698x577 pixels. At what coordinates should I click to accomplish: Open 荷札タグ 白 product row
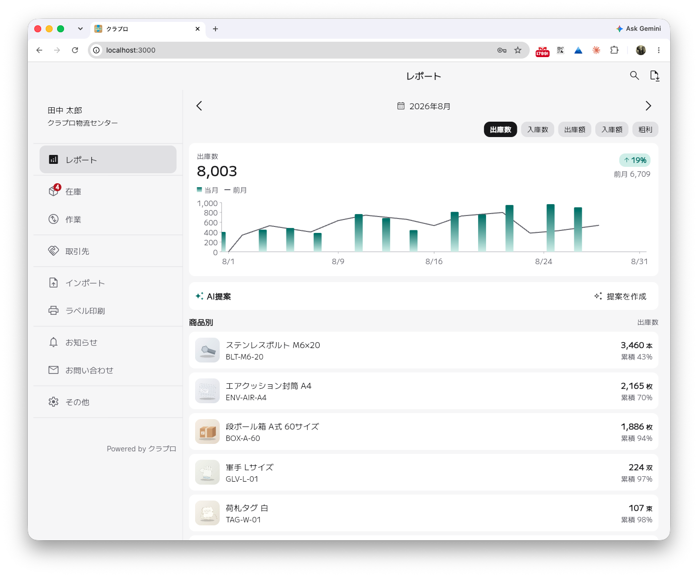point(423,513)
